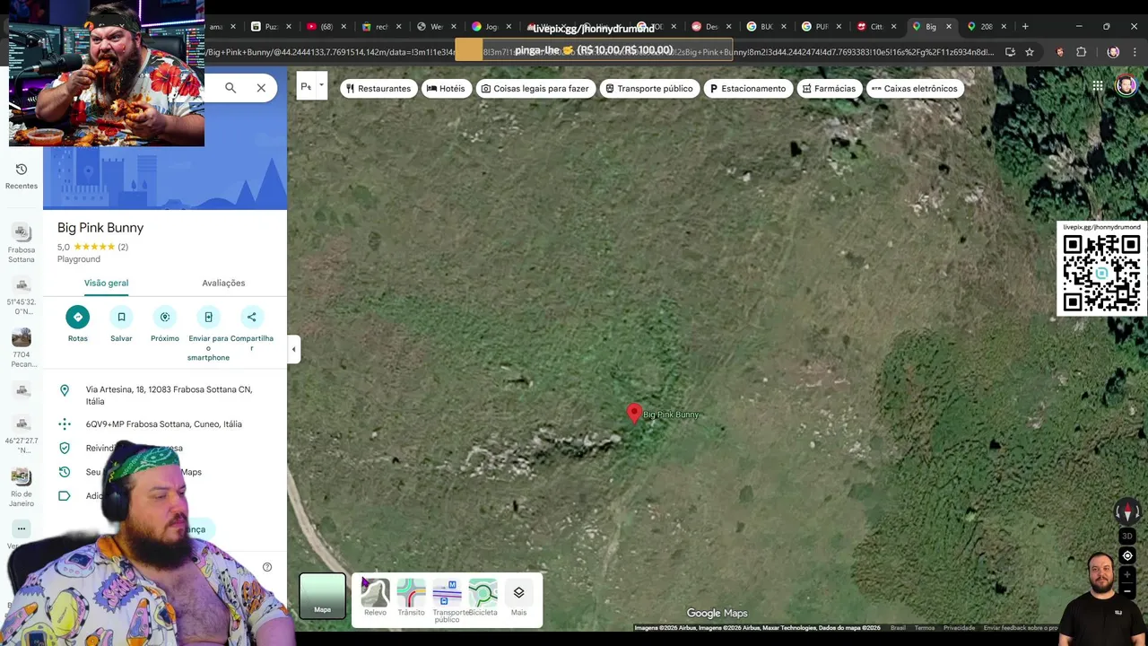Open the Google apps grid icon
The width and height of the screenshot is (1148, 646).
[1098, 86]
